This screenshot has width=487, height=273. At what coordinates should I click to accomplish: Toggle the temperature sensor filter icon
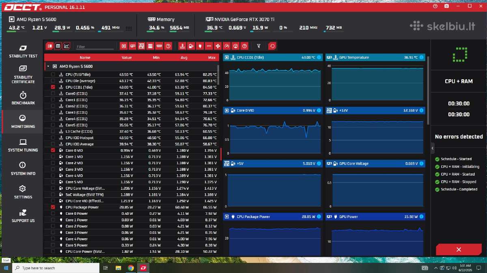click(182, 46)
